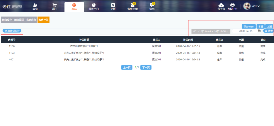The height and width of the screenshot is (126, 274).
Task: Open the 报表中心 report center
Action: (x=94, y=7)
